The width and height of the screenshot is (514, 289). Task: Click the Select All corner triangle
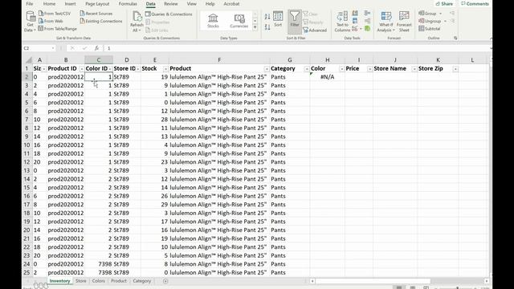pos(29,60)
